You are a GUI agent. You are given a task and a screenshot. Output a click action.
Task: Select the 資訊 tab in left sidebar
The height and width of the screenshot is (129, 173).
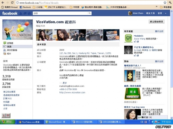[x=17, y=46]
